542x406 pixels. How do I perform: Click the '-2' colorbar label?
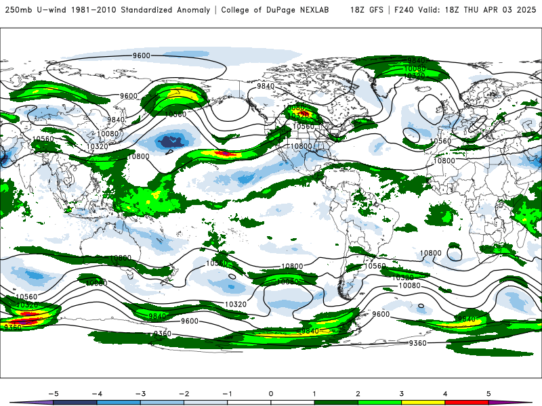tap(184, 394)
